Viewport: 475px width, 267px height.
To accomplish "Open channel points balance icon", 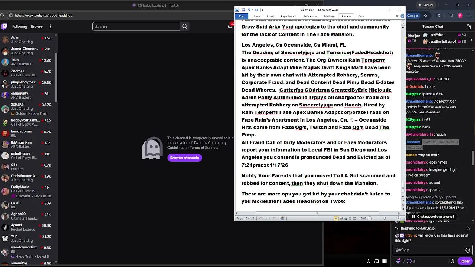I will (x=409, y=261).
